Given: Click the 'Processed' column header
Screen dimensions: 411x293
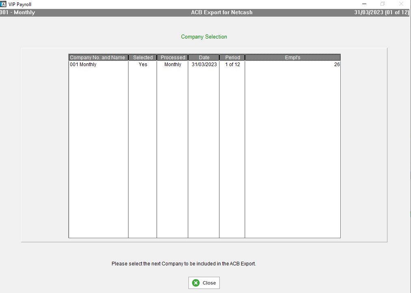Looking at the screenshot, I should pos(173,57).
